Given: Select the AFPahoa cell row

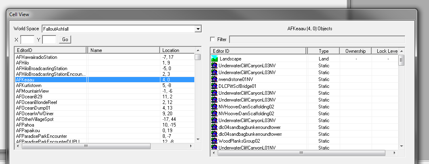Looking at the screenshot, I should 105,125.
